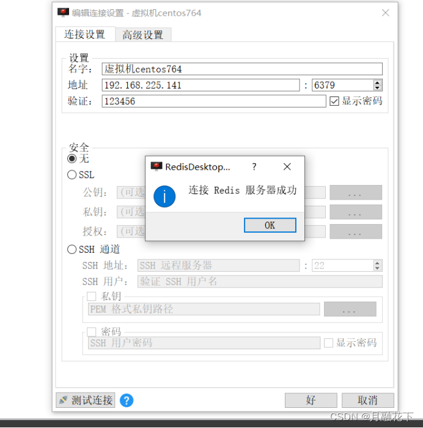This screenshot has height=428, width=423.
Task: Click the 编辑连接设置 window title icon
Action: coord(63,13)
